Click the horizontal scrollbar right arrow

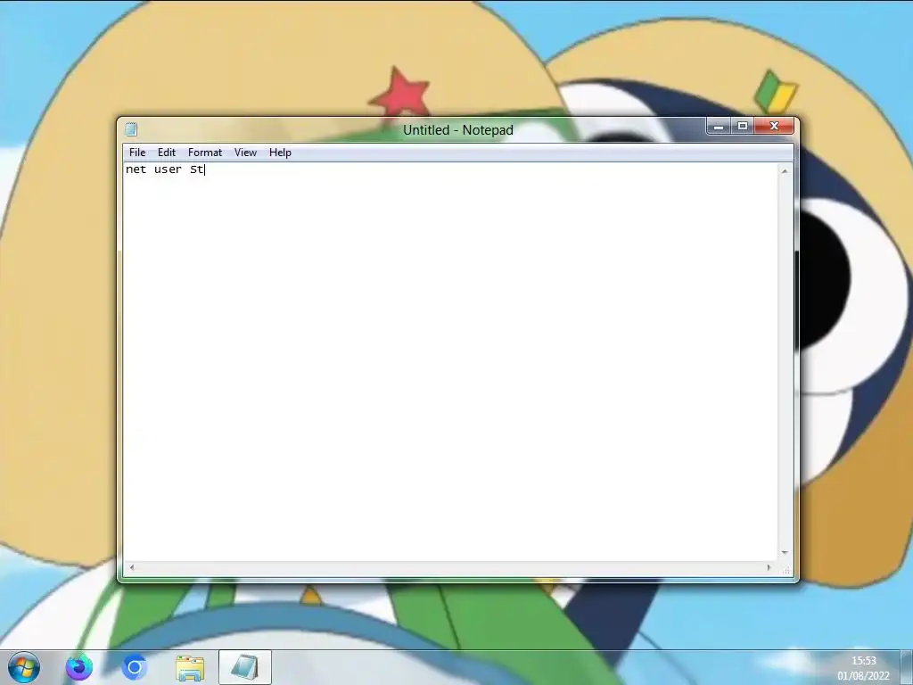pyautogui.click(x=769, y=567)
